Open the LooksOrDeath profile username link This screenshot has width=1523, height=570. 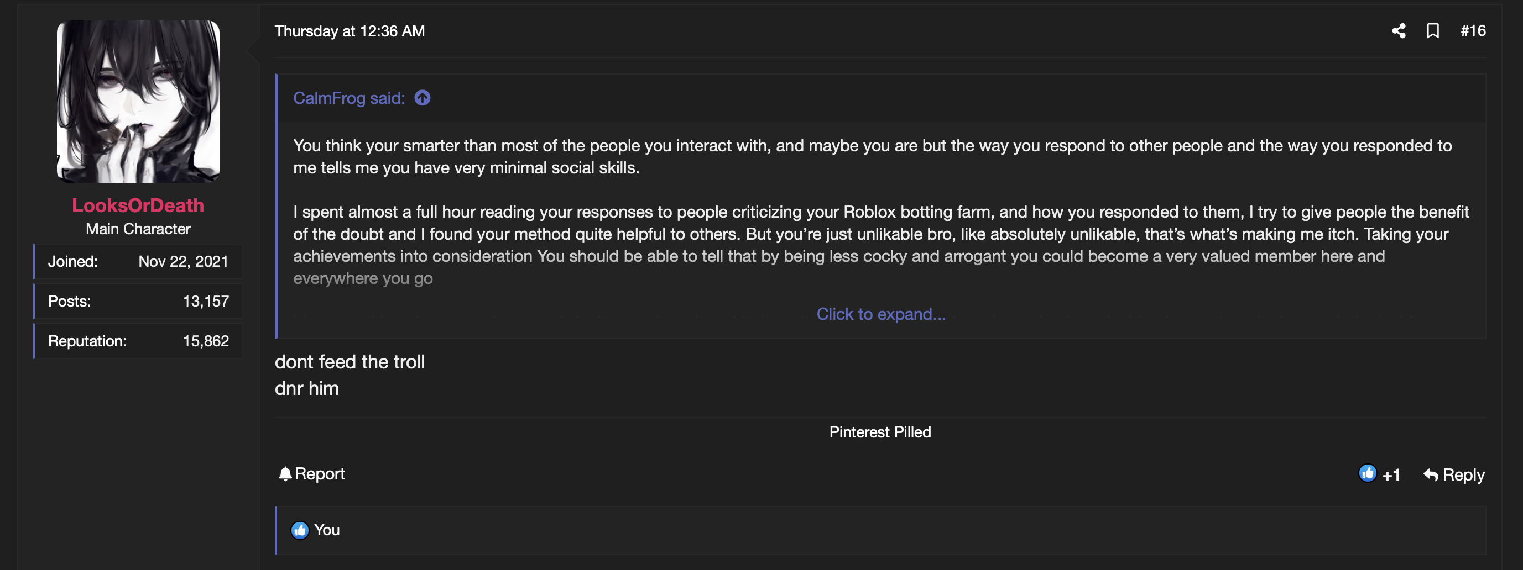tap(138, 205)
